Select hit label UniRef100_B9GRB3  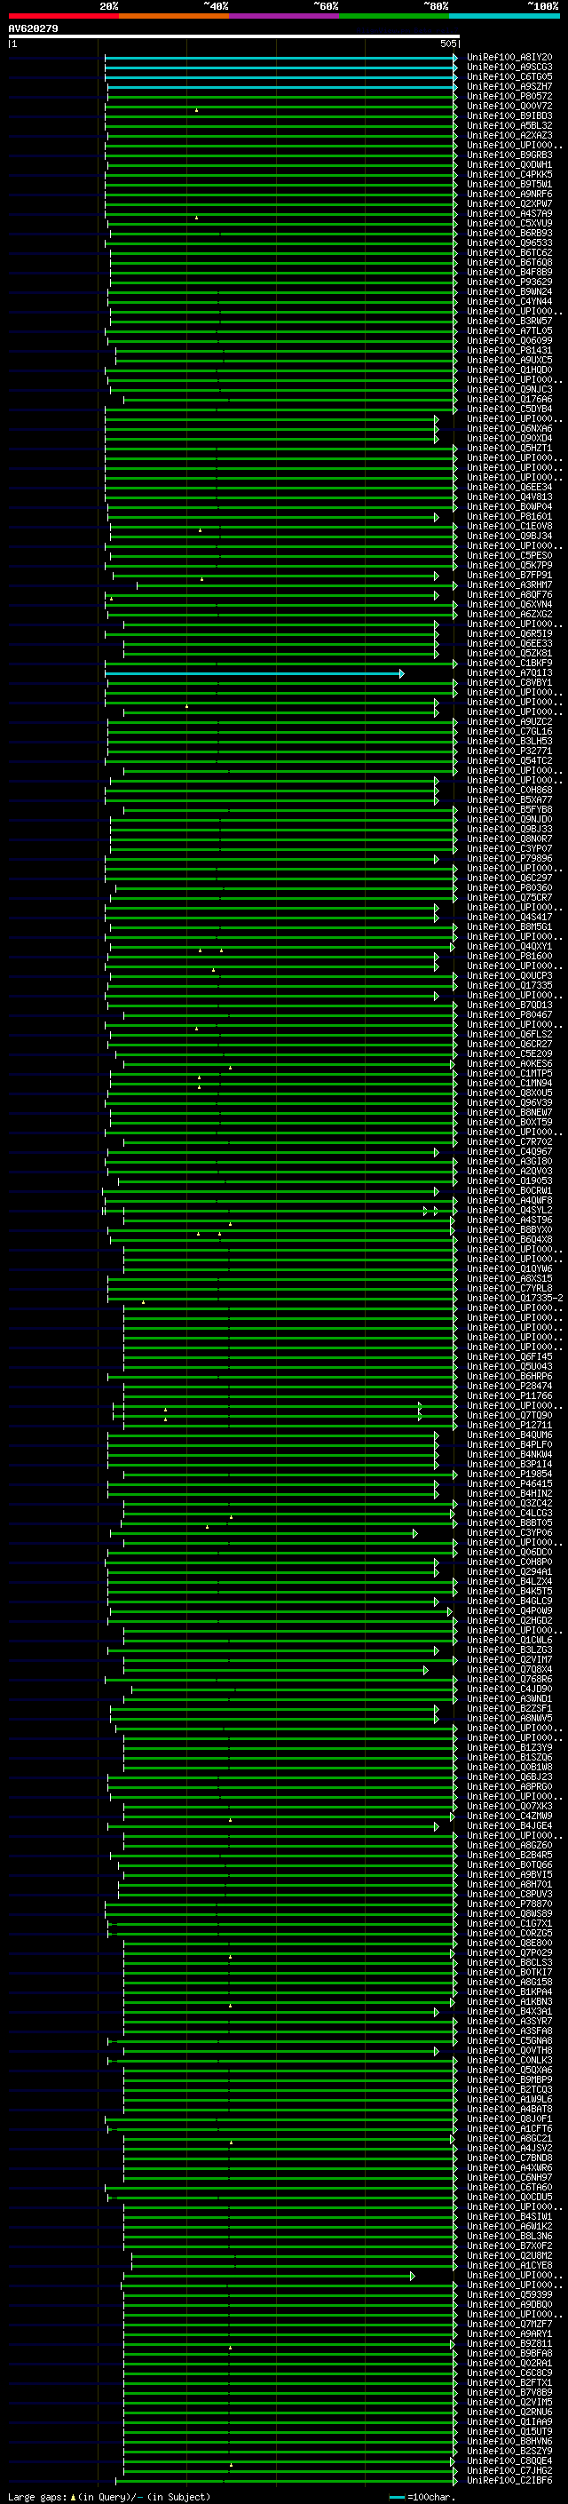pyautogui.click(x=509, y=155)
